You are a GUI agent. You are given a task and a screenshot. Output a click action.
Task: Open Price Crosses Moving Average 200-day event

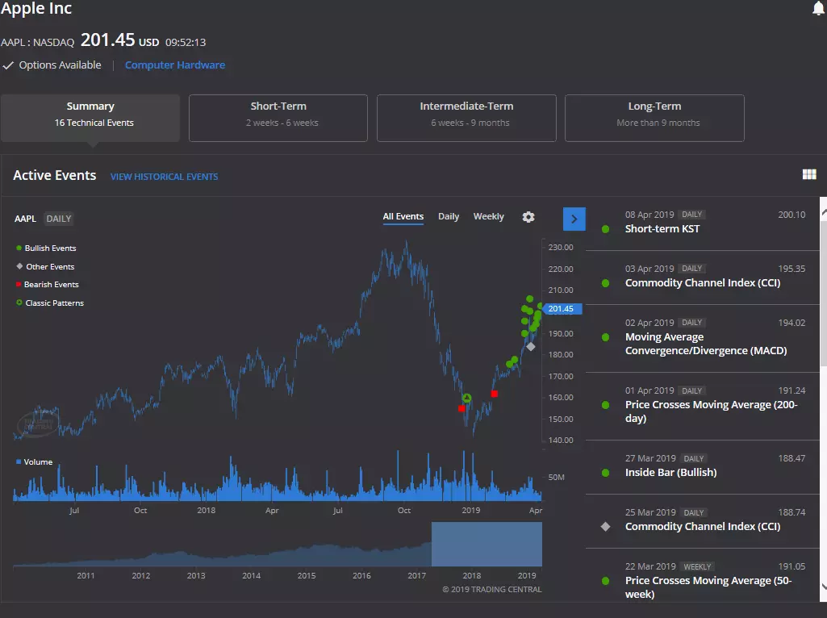[703, 405]
